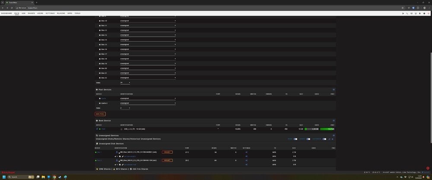432x180 pixels.
Task: Open the Users menu item
Action: click(x=40, y=13)
